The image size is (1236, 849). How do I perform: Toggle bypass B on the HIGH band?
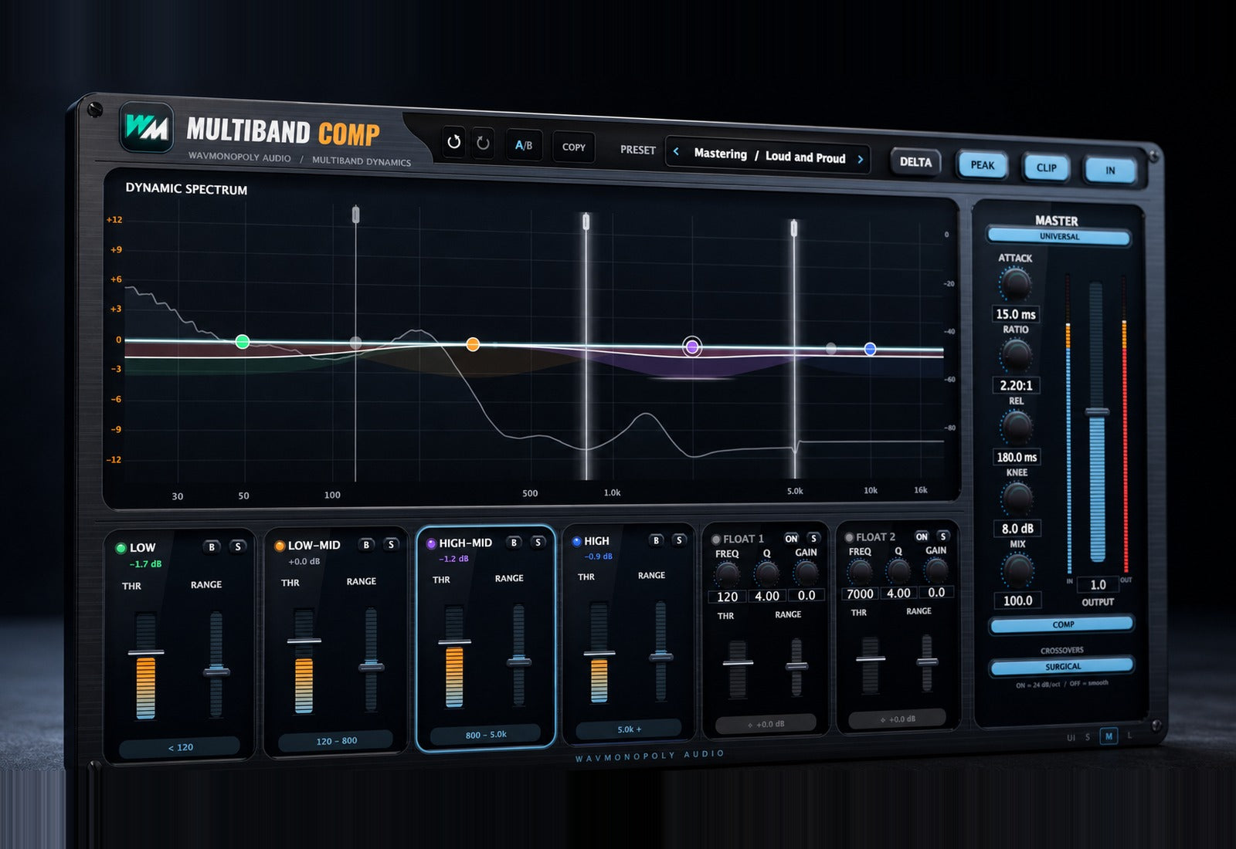[656, 540]
